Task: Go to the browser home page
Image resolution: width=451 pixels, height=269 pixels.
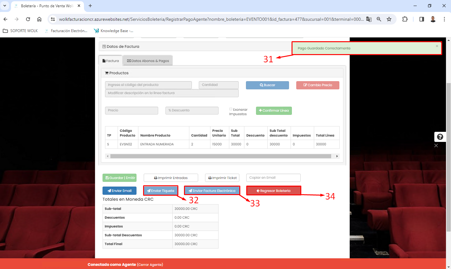Action: 39,19
